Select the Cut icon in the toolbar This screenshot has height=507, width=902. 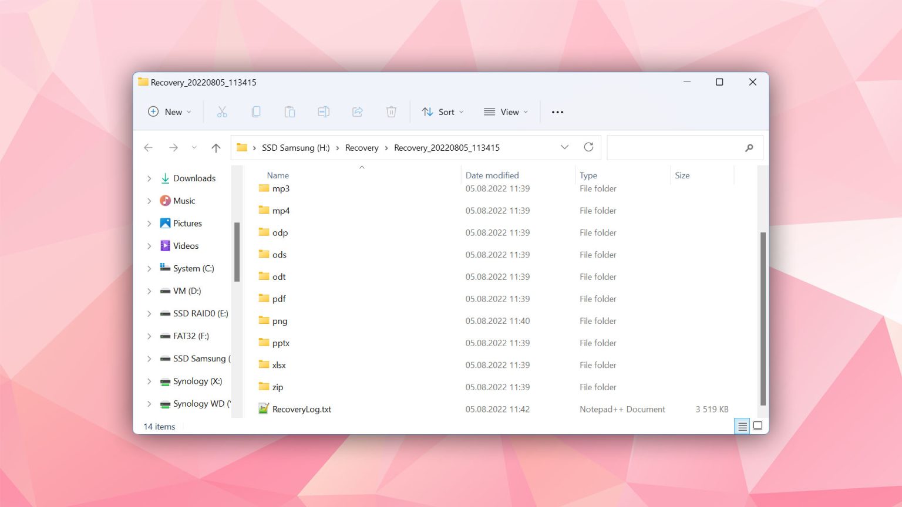click(x=222, y=111)
